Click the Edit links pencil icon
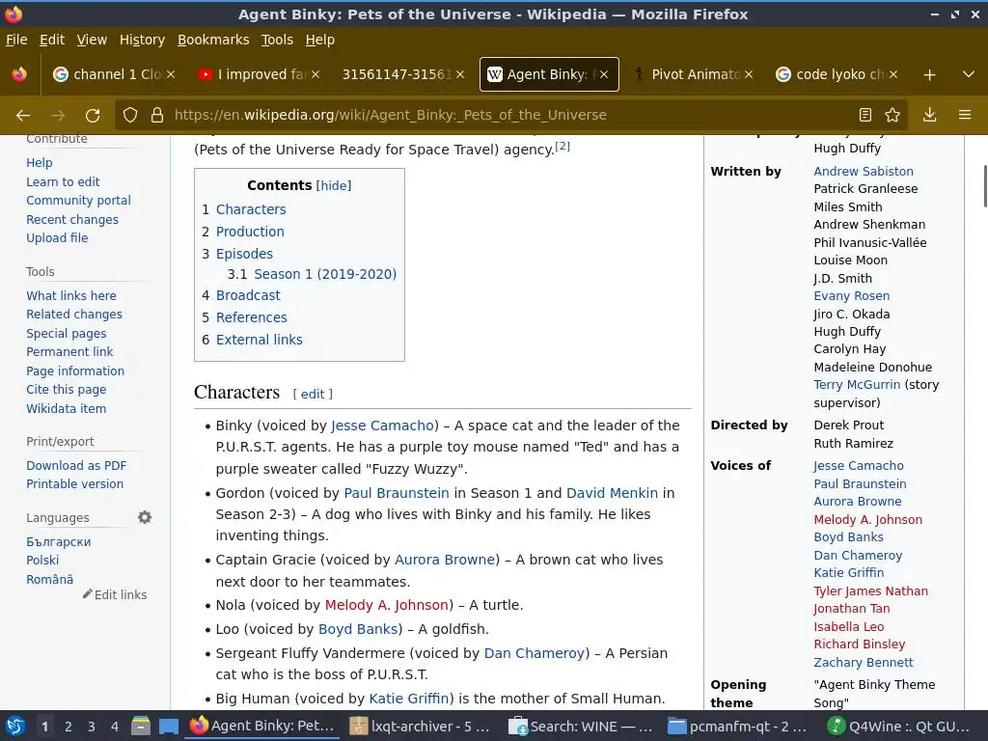 click(x=88, y=593)
